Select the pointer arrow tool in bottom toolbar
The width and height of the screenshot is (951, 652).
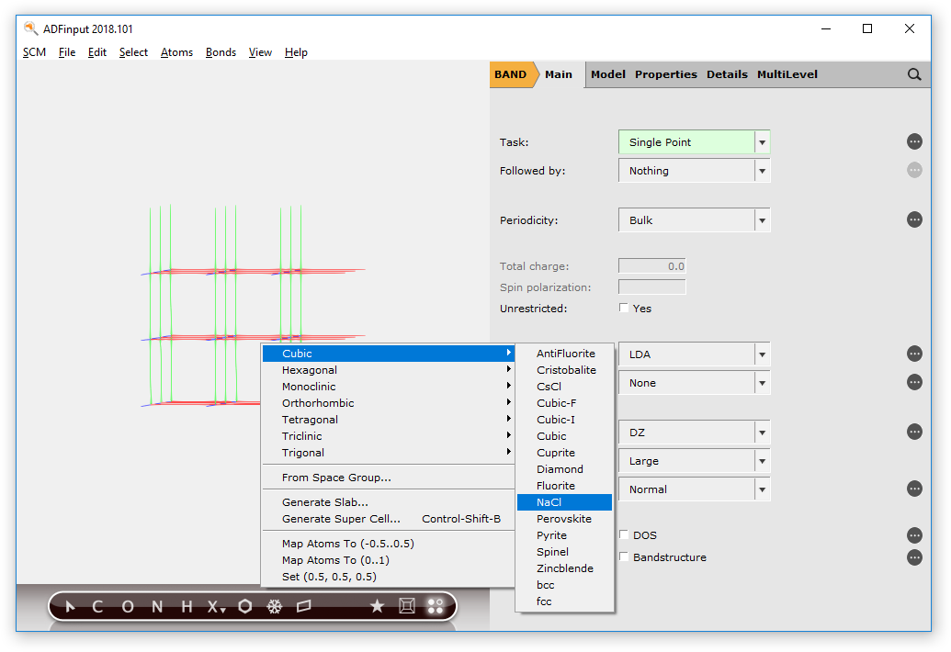coord(70,607)
